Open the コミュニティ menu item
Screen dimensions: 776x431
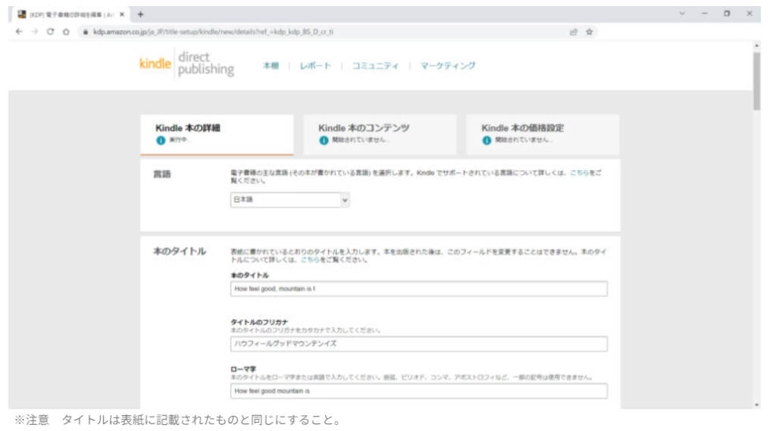375,66
